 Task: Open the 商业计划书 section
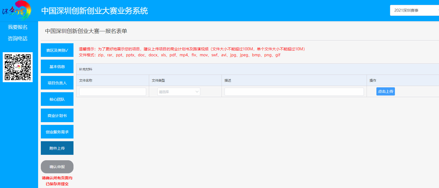pyautogui.click(x=57, y=116)
